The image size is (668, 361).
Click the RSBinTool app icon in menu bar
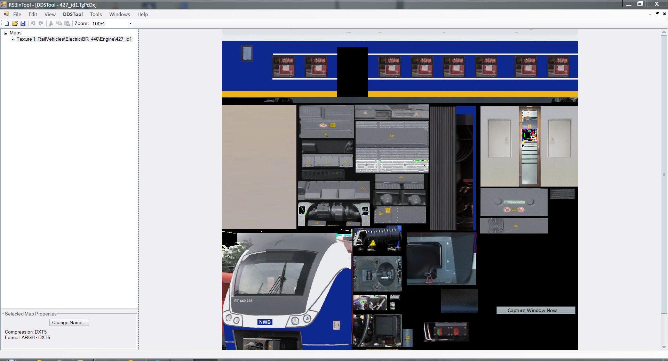[x=6, y=14]
